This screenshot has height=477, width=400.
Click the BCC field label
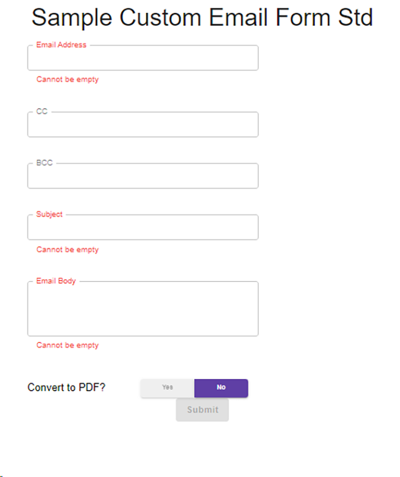click(44, 163)
